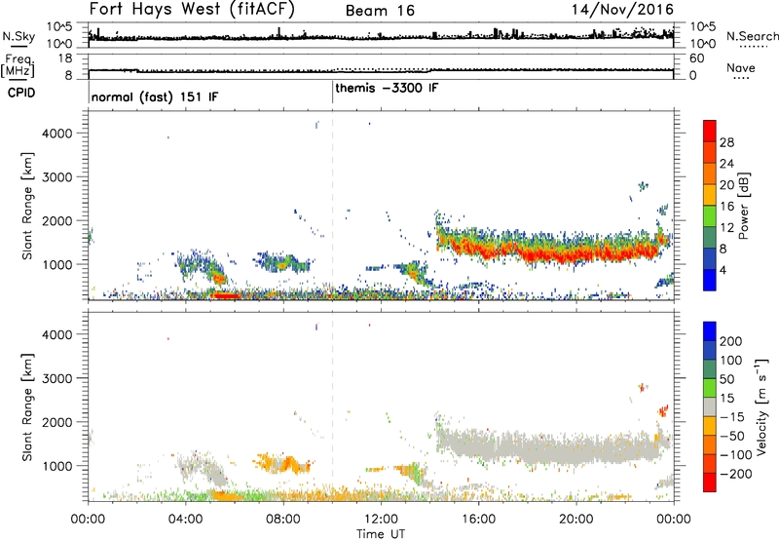Click the '-200' label on Velocity colorbar
The height and width of the screenshot is (540, 779).
click(x=734, y=474)
